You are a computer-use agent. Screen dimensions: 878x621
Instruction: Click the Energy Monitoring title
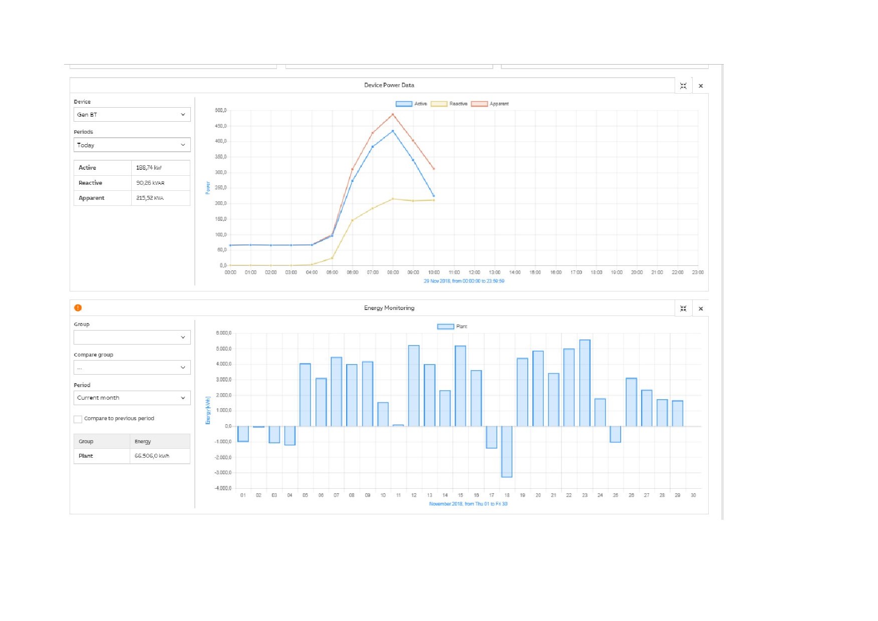click(389, 308)
